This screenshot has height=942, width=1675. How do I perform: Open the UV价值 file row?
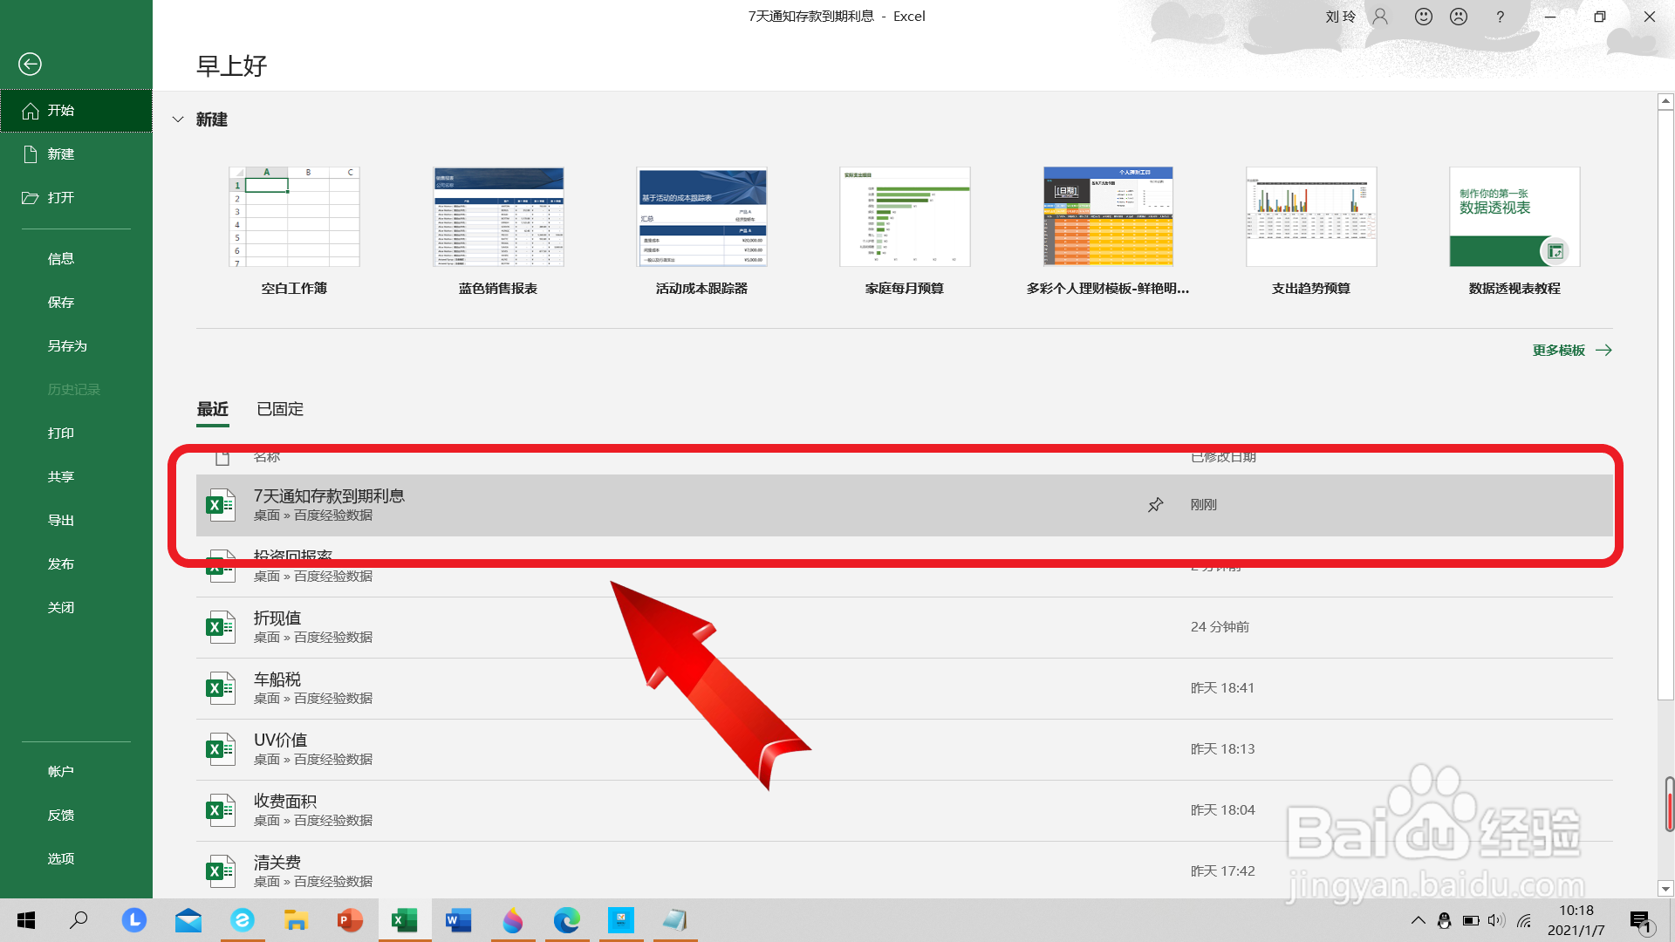point(905,749)
